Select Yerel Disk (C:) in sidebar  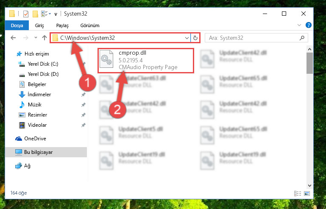[43, 64]
